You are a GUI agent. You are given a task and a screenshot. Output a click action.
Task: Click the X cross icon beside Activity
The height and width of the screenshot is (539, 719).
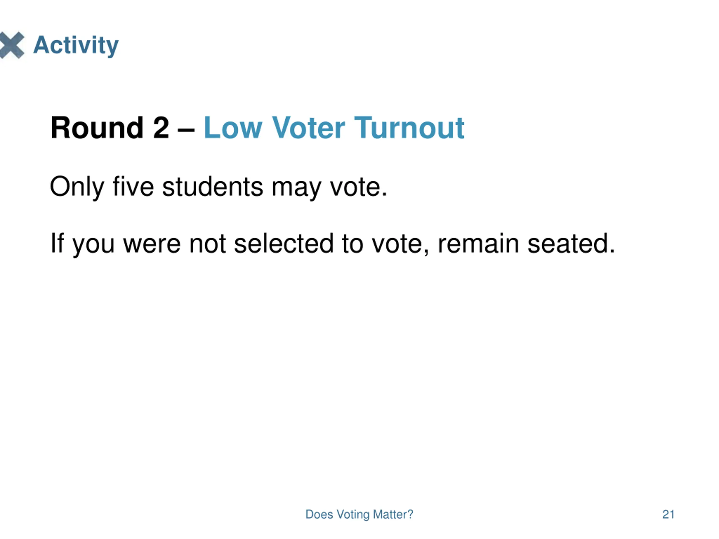tap(12, 45)
